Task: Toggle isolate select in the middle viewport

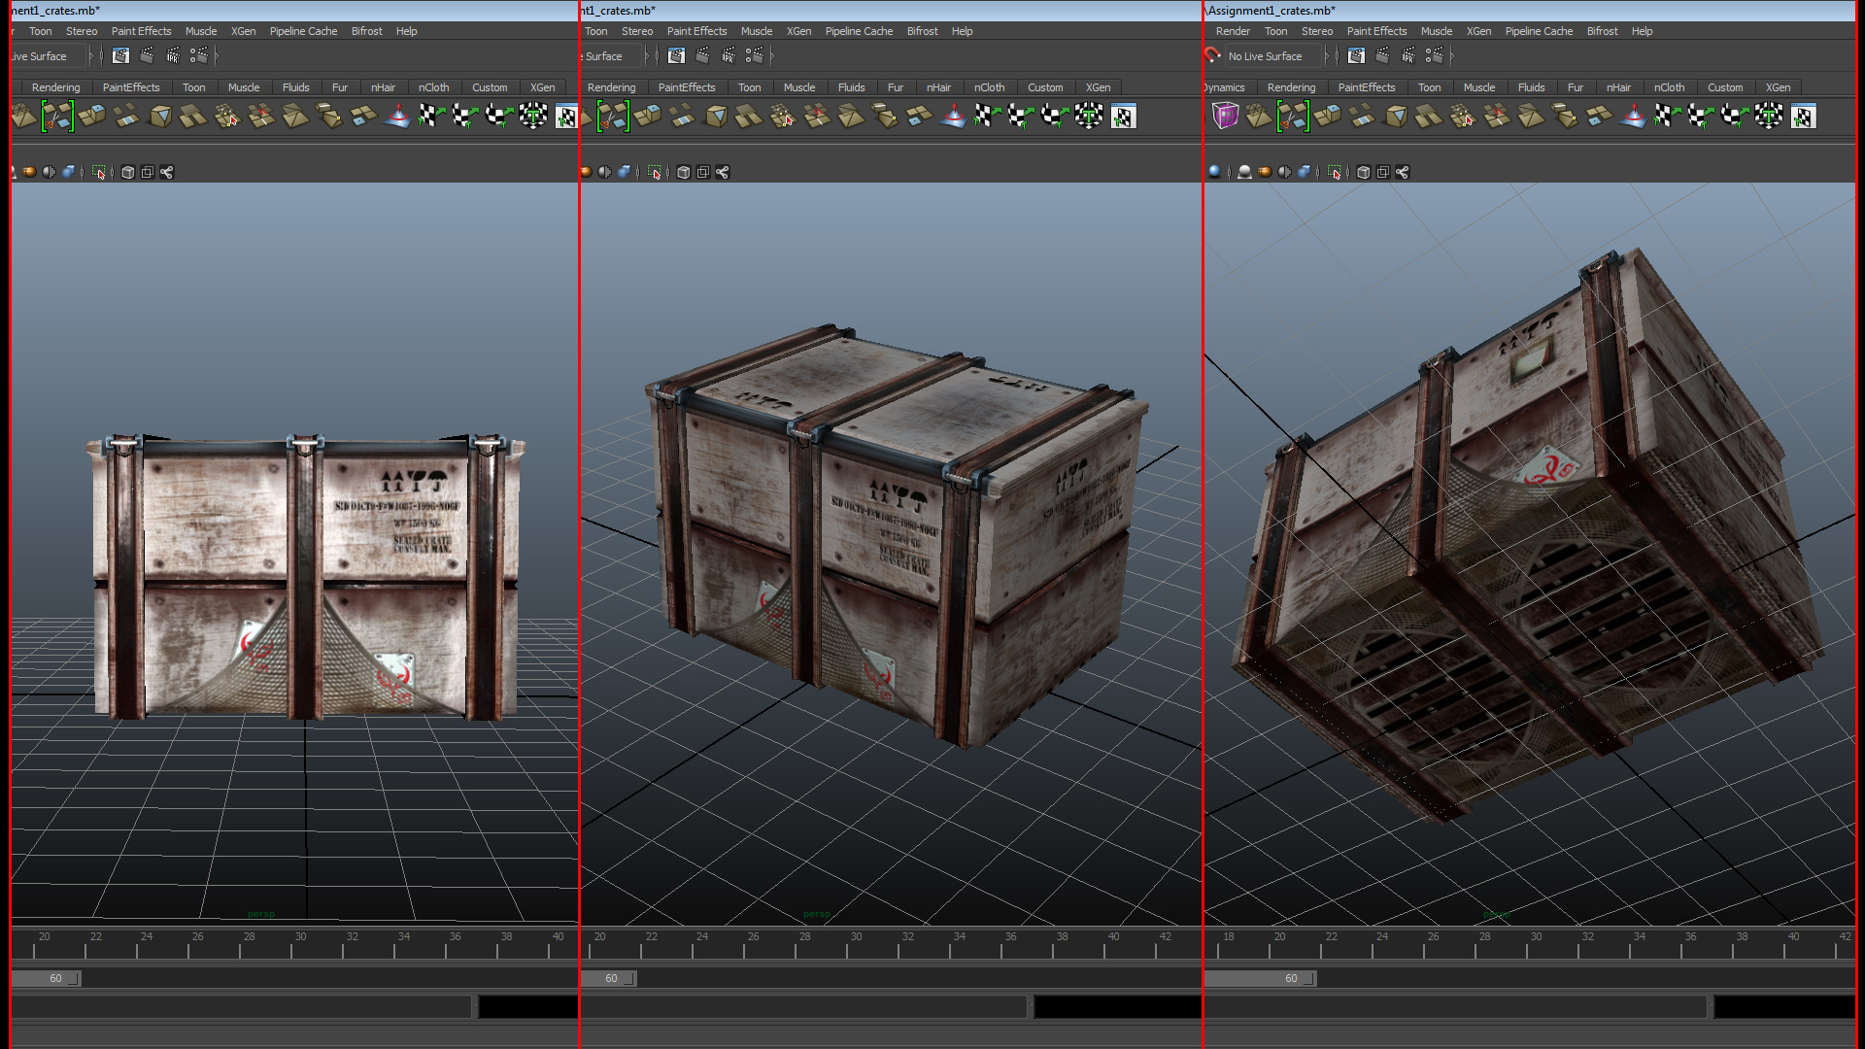Action: pos(654,172)
